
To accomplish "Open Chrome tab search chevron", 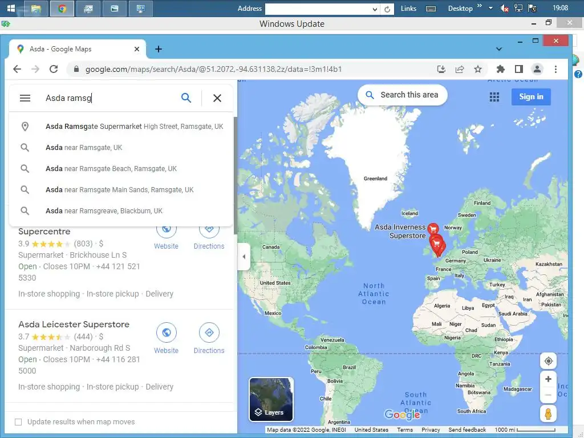I will point(499,49).
